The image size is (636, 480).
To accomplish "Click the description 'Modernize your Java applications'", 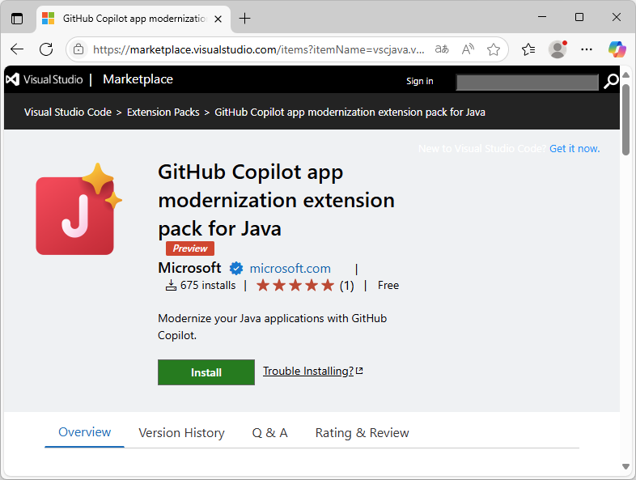I will (x=272, y=327).
